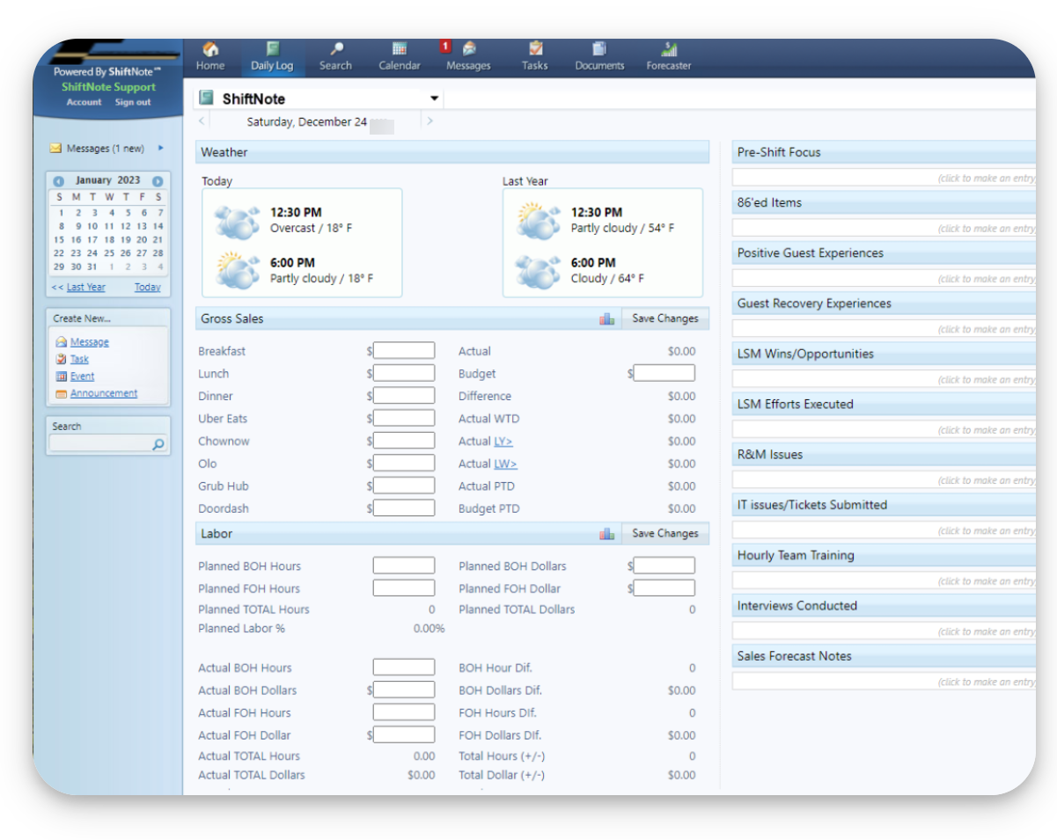Expand the sidebar Messages arrow

(x=161, y=148)
